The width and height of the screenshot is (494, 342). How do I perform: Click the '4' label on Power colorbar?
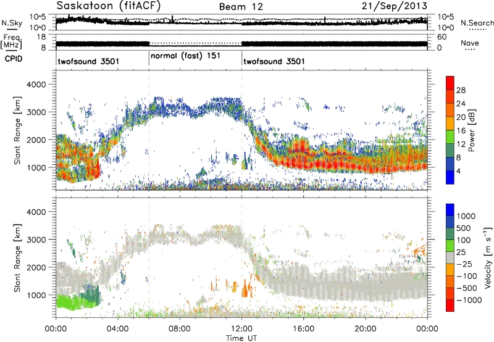[x=458, y=171]
